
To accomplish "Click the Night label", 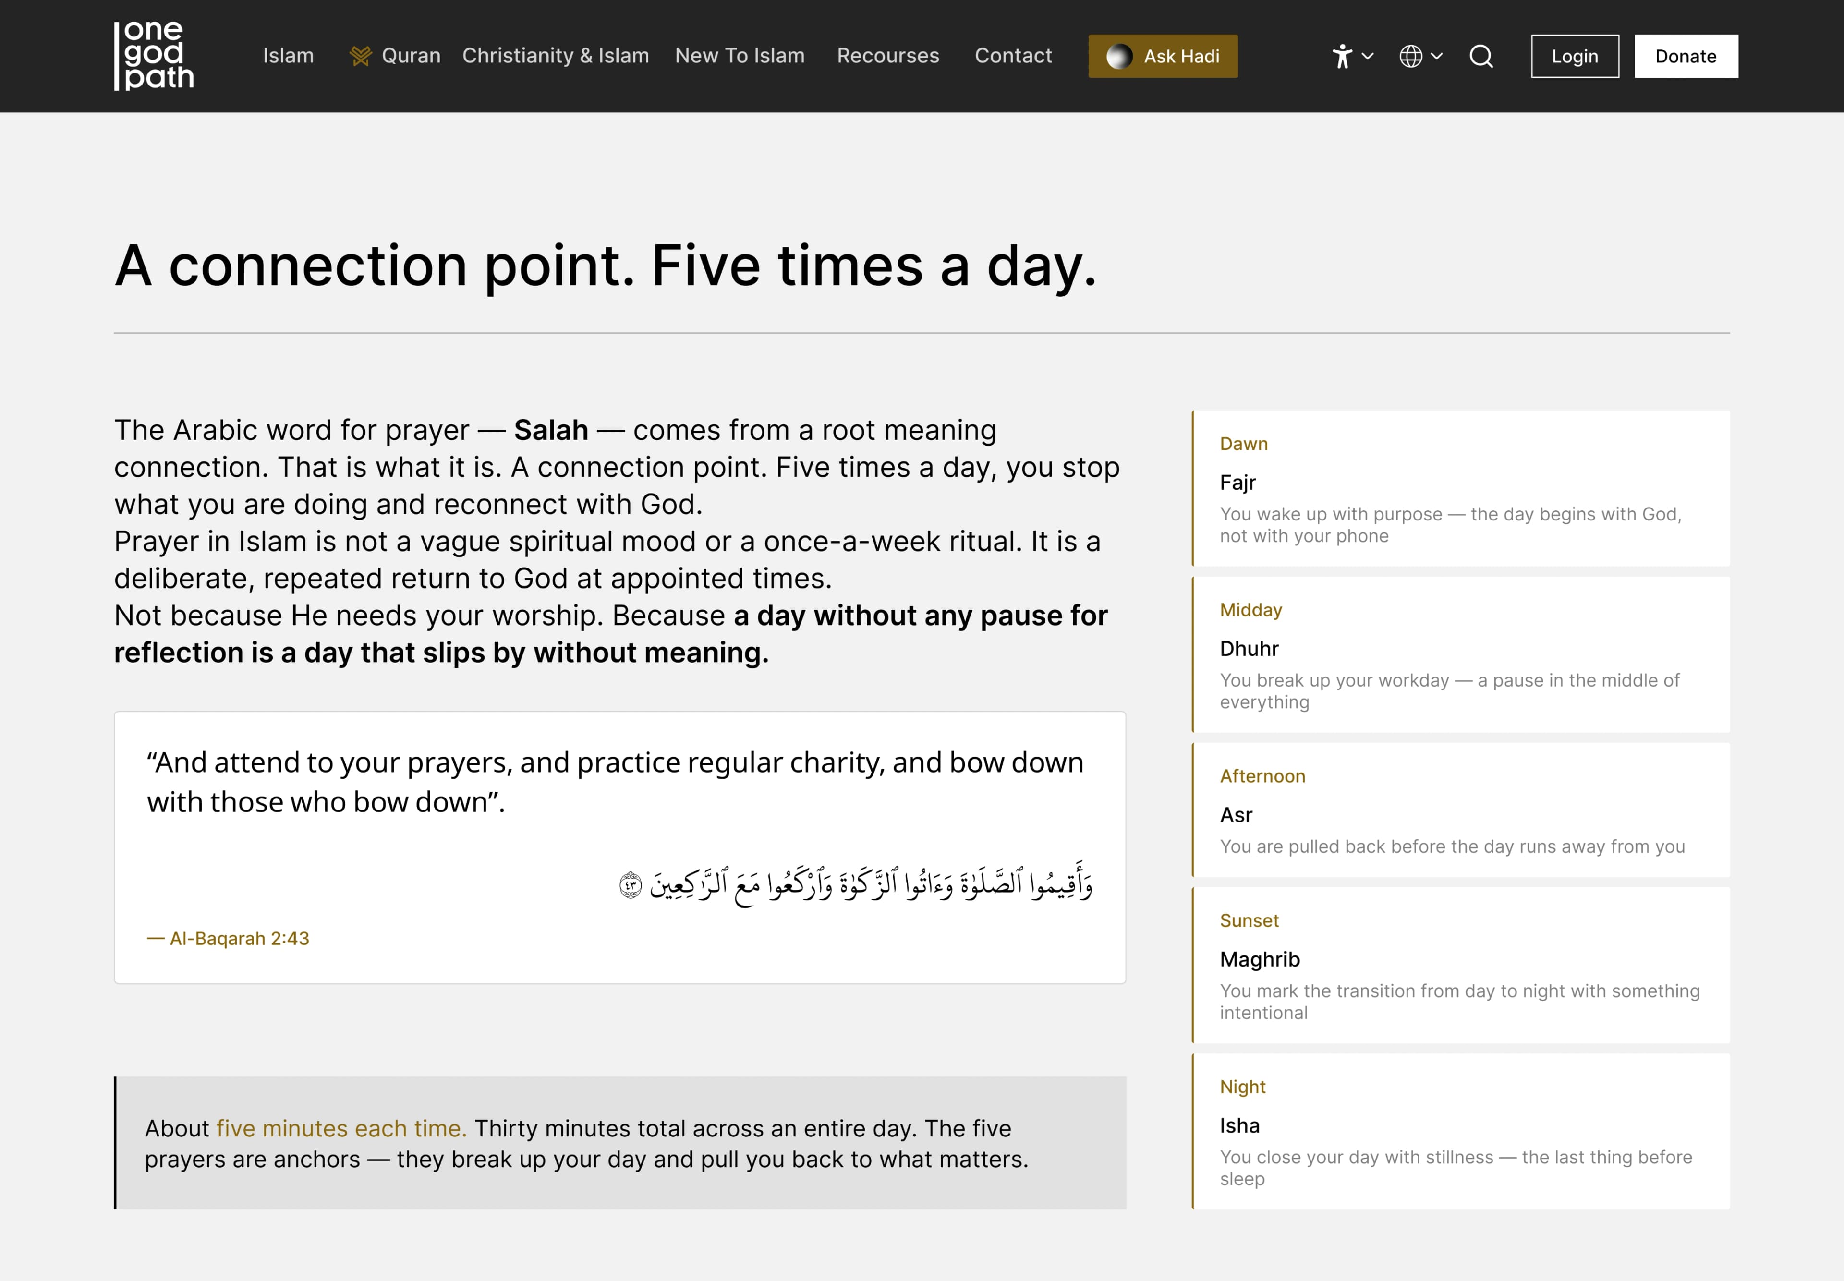I will coord(1243,1087).
